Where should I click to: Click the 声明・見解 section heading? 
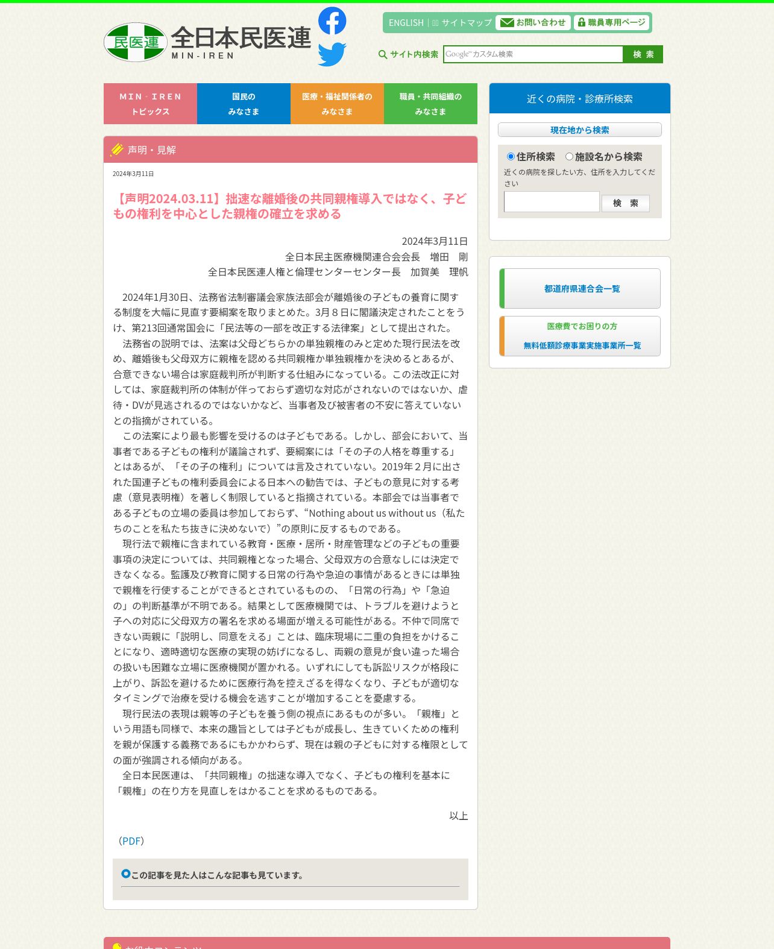(152, 150)
